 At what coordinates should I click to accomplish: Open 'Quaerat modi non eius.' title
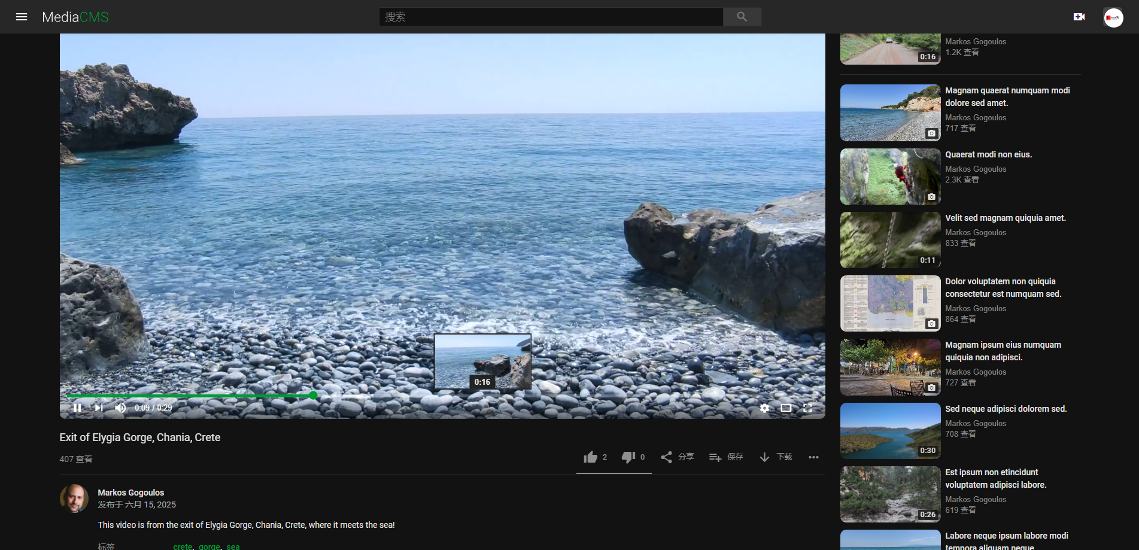pyautogui.click(x=988, y=154)
